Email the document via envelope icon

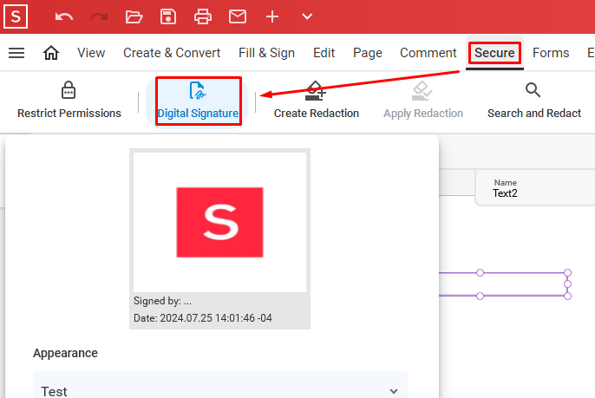click(x=238, y=16)
